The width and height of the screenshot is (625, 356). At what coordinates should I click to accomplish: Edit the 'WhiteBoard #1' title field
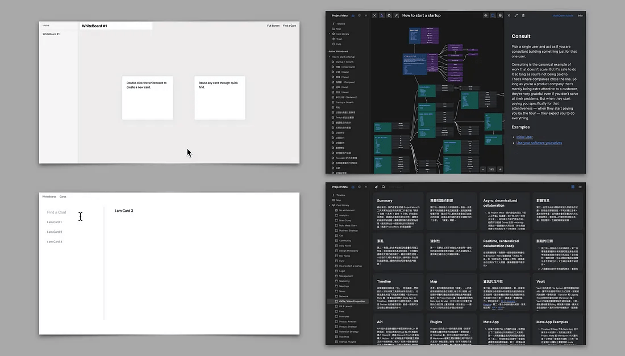(116, 26)
